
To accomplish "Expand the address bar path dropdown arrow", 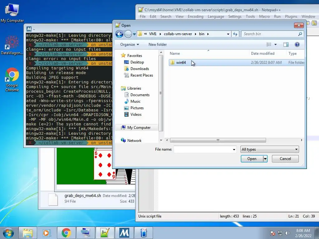I will 228,34.
